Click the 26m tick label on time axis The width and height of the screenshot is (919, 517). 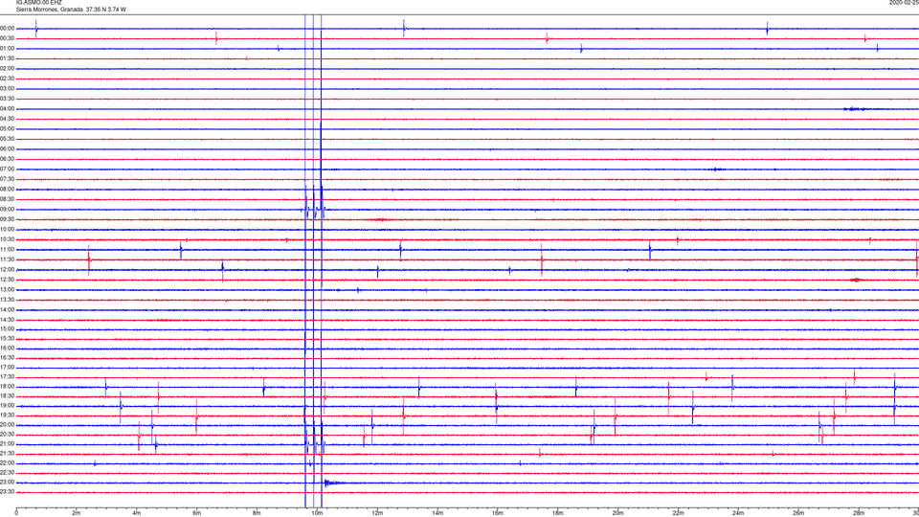(798, 513)
